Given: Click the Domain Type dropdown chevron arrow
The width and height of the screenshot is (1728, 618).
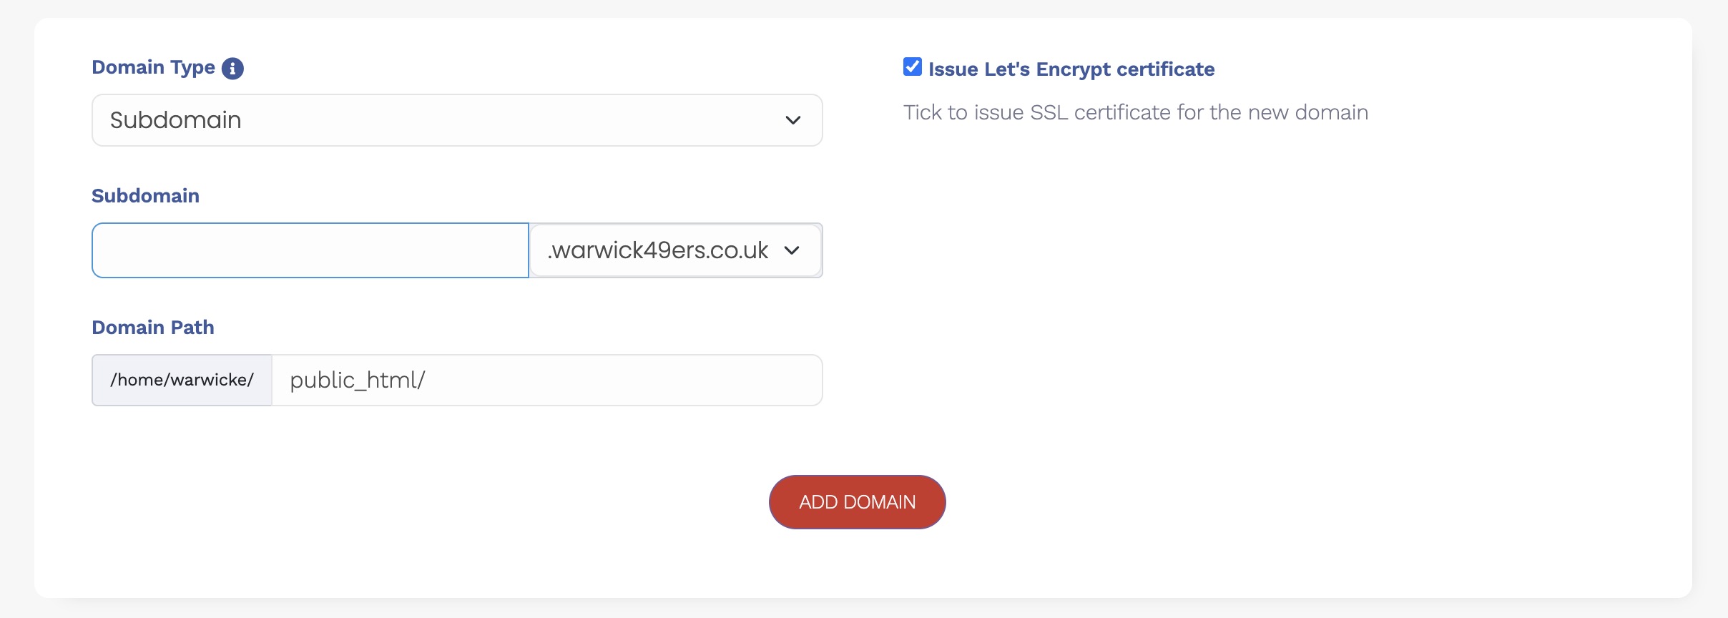Looking at the screenshot, I should [792, 120].
